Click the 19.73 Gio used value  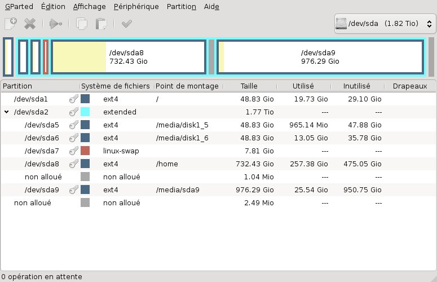coord(311,99)
